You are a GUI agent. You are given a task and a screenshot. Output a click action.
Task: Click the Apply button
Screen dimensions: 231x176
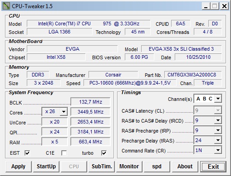pos(19,166)
